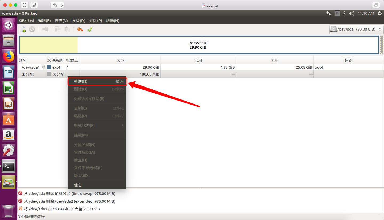Image resolution: width=384 pixels, height=220 pixels.
Task: Launch LibreOffice Writer from the dock
Action: (x=9, y=72)
